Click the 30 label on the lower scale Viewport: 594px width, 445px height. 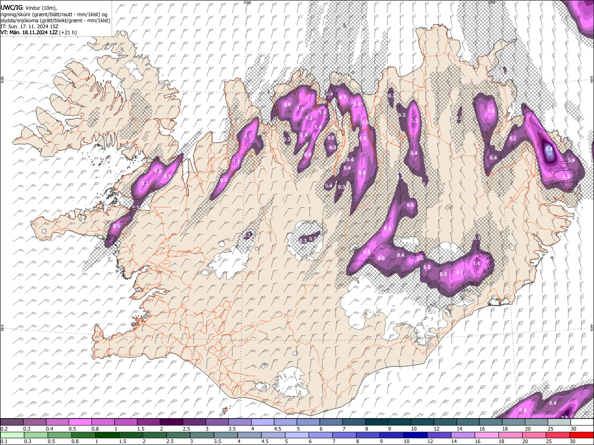[x=572, y=441]
